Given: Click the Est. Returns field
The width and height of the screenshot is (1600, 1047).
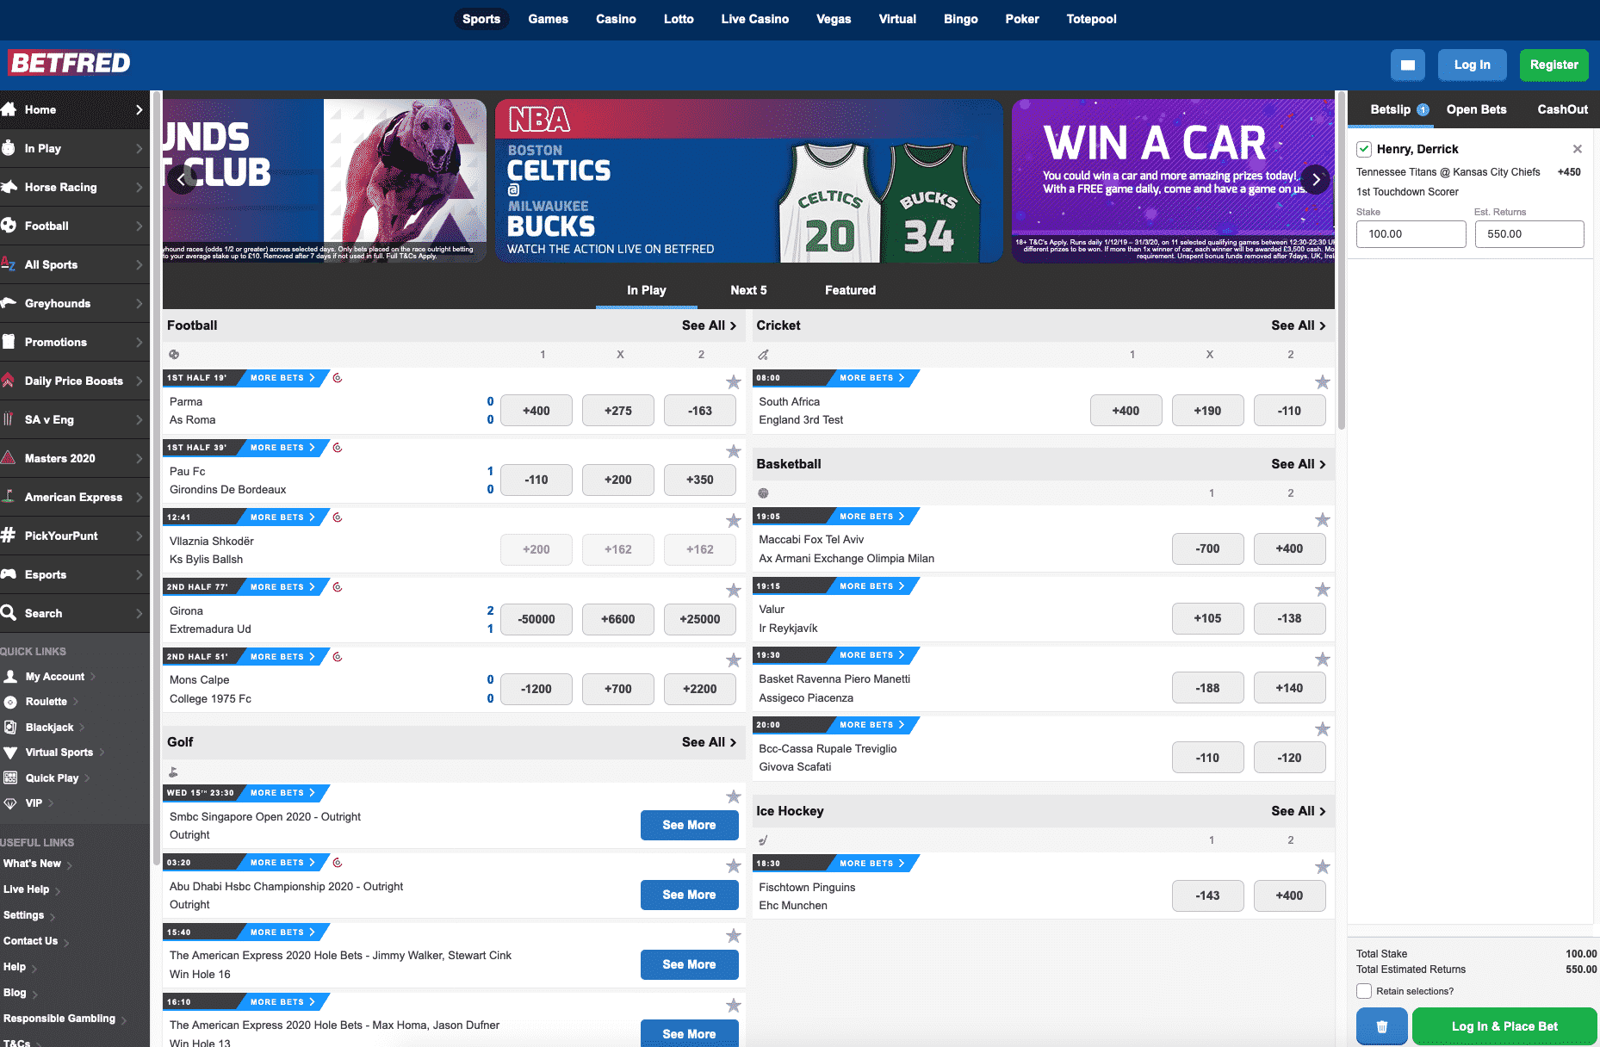Looking at the screenshot, I should [x=1529, y=234].
